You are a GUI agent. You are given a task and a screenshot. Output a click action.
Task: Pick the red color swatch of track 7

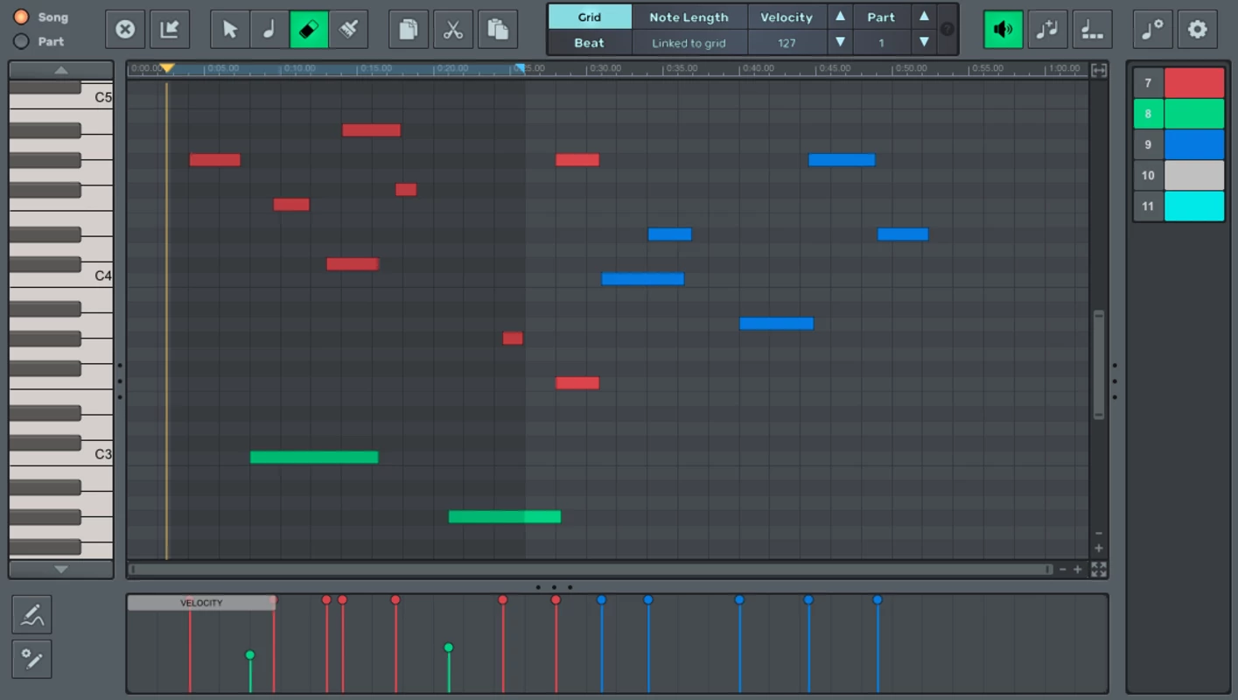pyautogui.click(x=1193, y=83)
